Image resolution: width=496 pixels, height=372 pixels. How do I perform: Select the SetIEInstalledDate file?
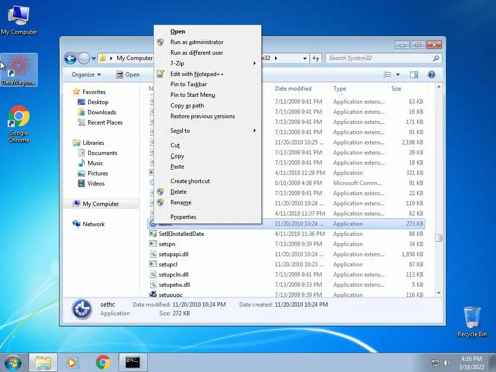(x=181, y=234)
